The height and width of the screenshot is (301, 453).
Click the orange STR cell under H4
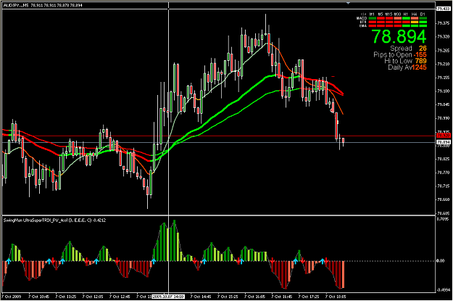coord(415,22)
